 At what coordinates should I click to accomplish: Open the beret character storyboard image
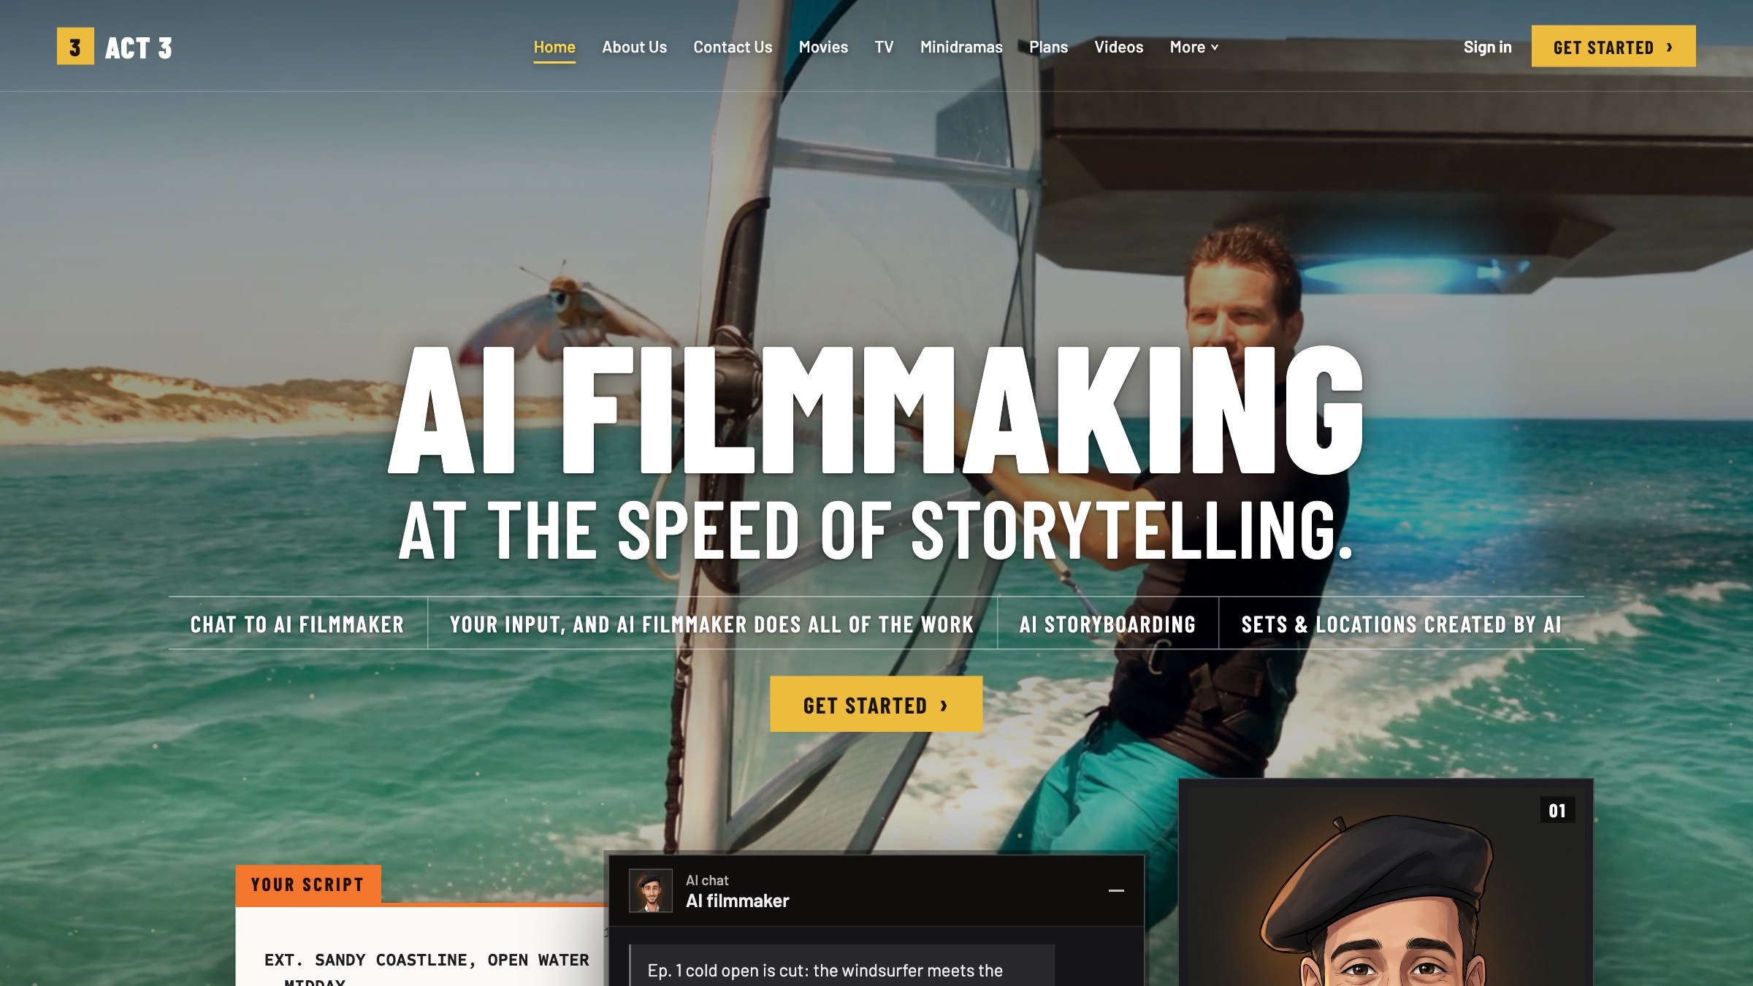tap(1386, 883)
